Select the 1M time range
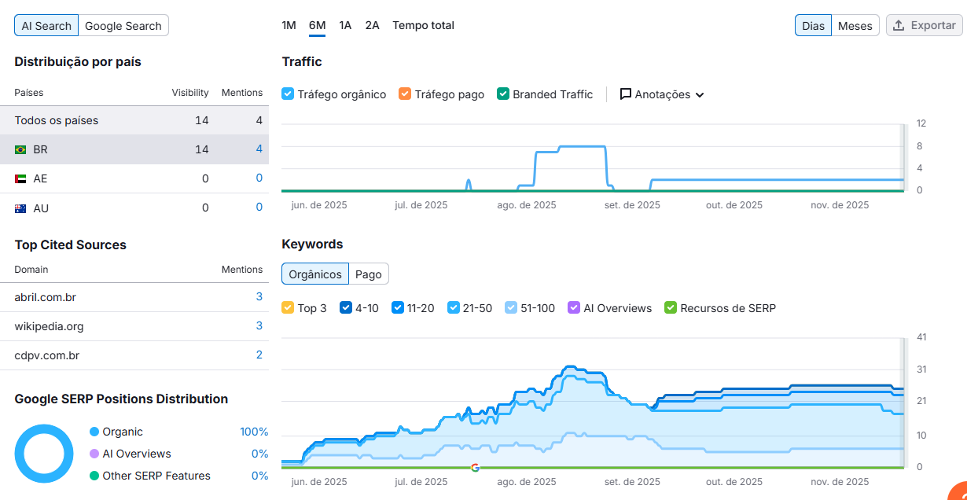Screen dimensions: 967x500 pyautogui.click(x=289, y=25)
